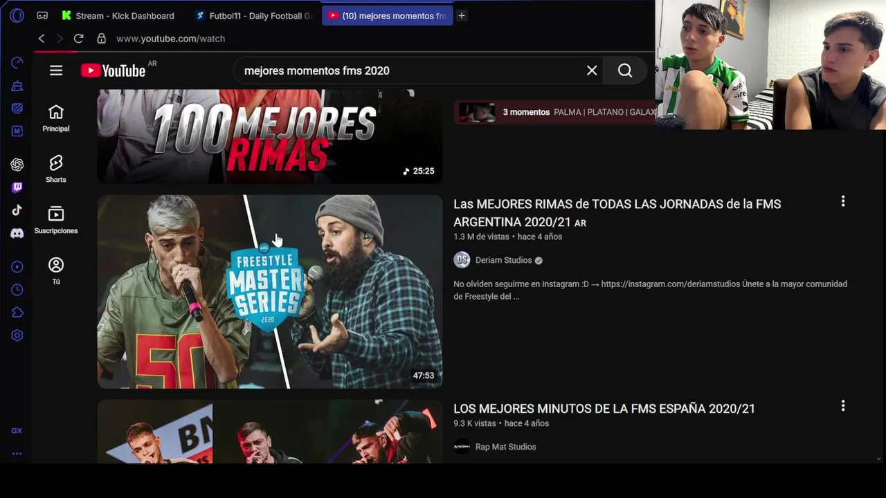Open Las MEJORES RIMAS FMS ARGENTINA video title
This screenshot has width=886, height=498.
coord(617,213)
